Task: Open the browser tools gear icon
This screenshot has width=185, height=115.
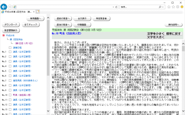Action: click(x=178, y=7)
